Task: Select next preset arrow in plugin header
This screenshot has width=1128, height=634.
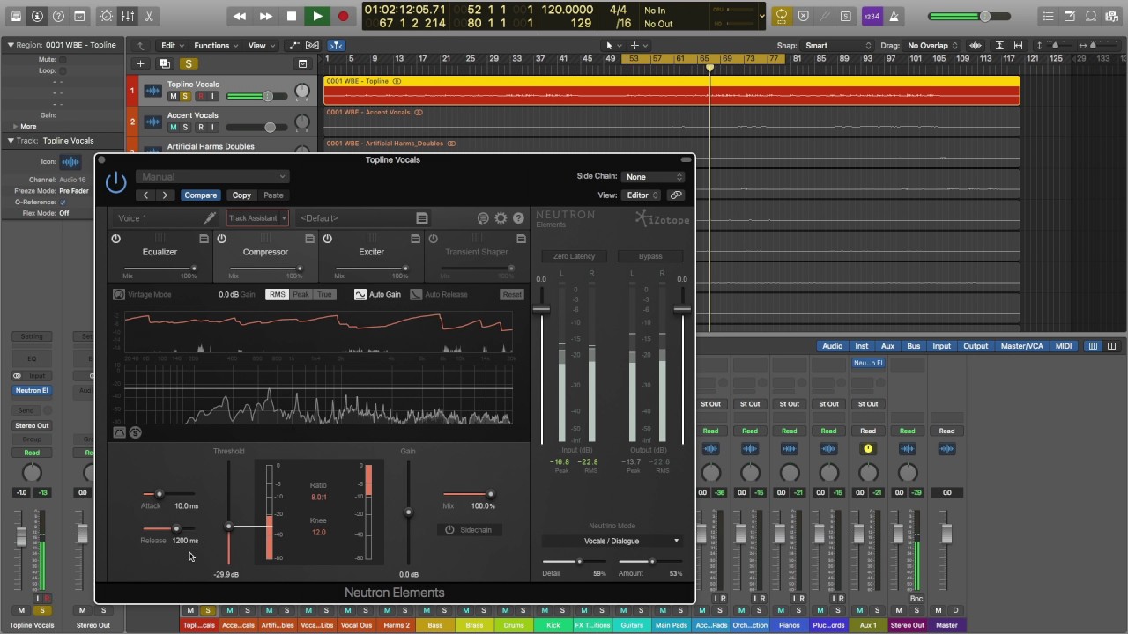Action: (165, 195)
